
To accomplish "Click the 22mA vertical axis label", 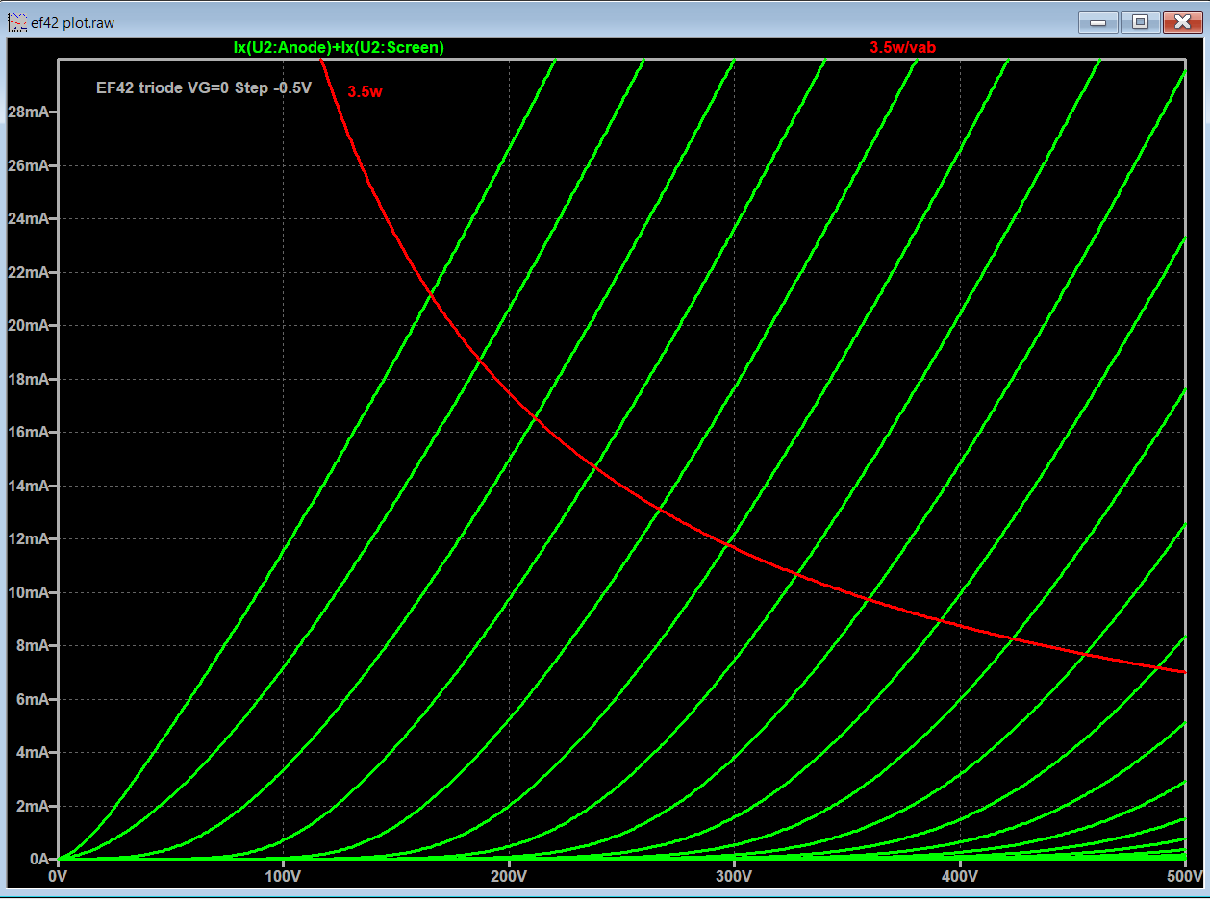I will (x=28, y=272).
